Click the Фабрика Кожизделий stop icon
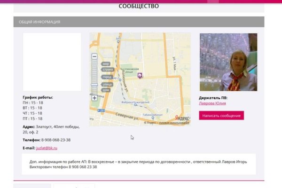The width and height of the screenshot is (282, 188). click(x=135, y=105)
